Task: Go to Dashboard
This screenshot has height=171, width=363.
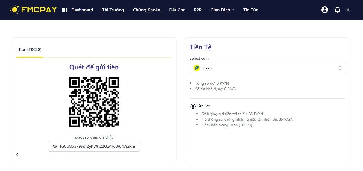Action: (x=82, y=10)
